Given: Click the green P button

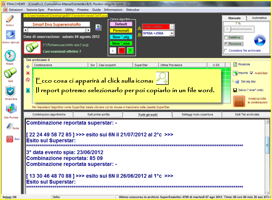Looking at the screenshot, I should point(130,51).
